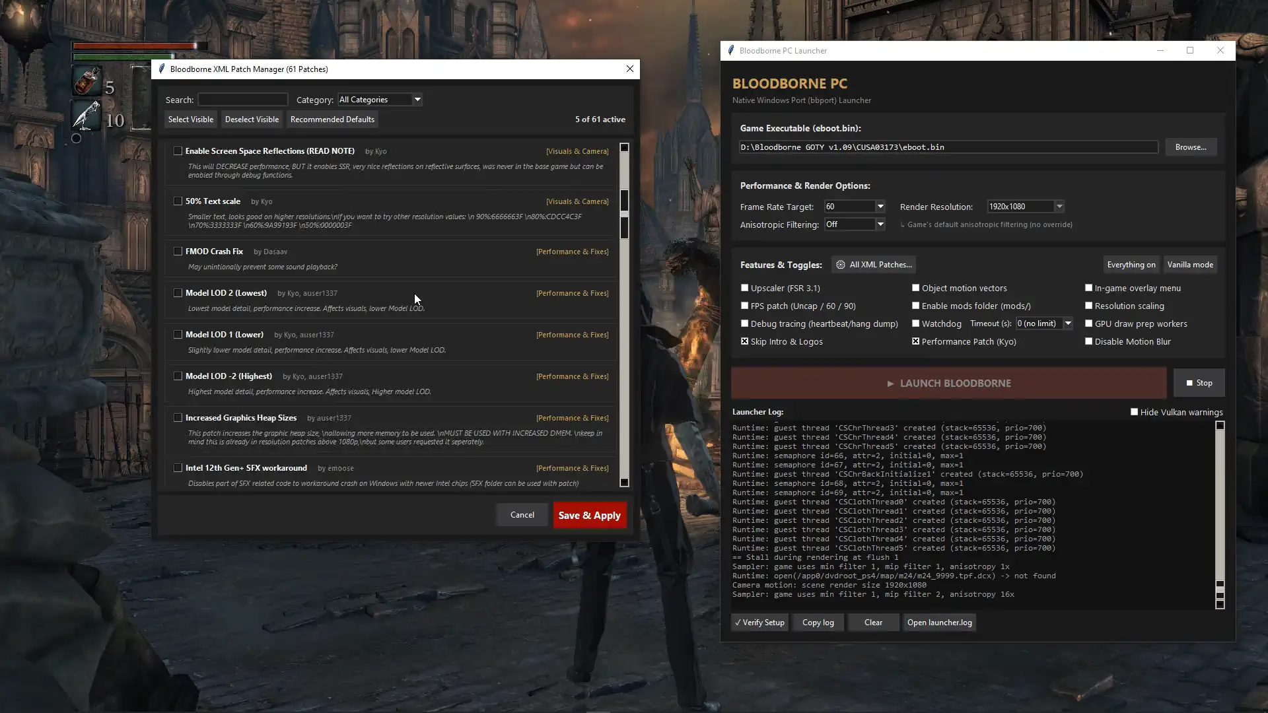Click patch list scrollbar up arrow
The image size is (1268, 713).
624,148
